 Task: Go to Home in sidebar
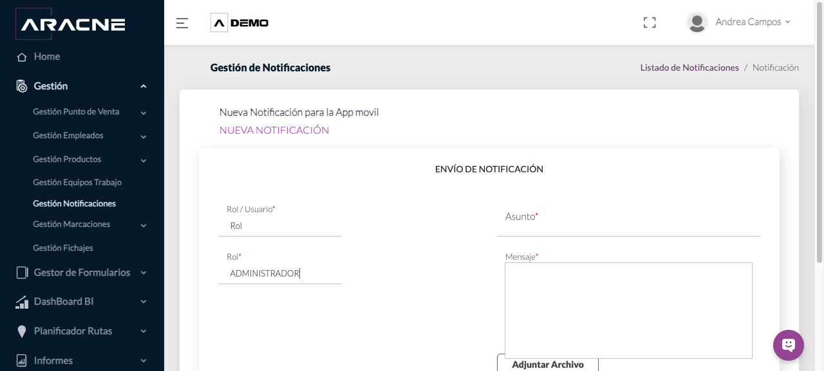pyautogui.click(x=47, y=57)
